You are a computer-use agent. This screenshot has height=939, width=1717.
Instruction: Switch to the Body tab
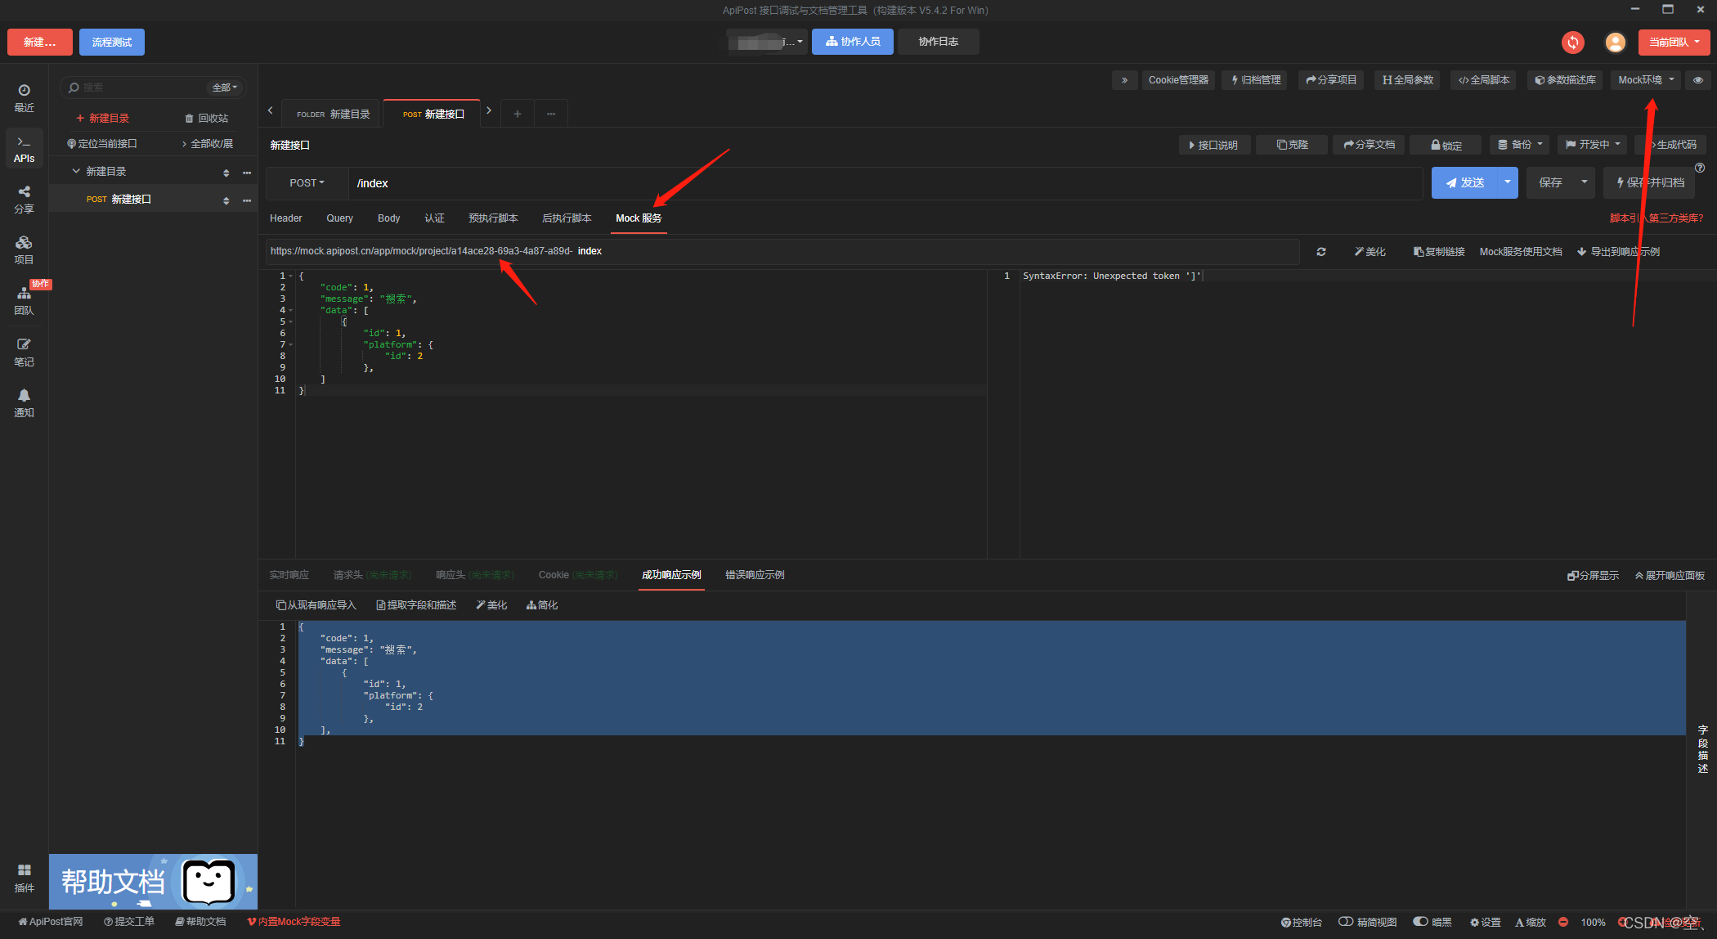[388, 218]
